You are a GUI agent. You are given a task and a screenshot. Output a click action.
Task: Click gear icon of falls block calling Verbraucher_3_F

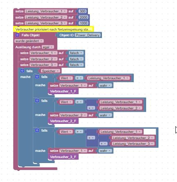[x=37, y=130]
